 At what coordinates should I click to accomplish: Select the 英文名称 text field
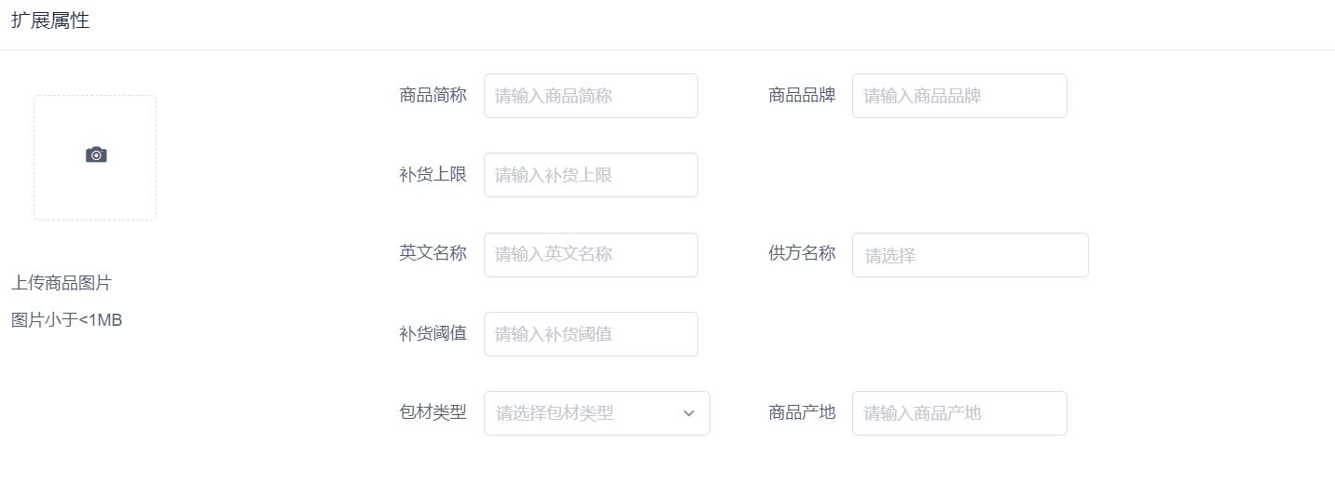pyautogui.click(x=591, y=255)
